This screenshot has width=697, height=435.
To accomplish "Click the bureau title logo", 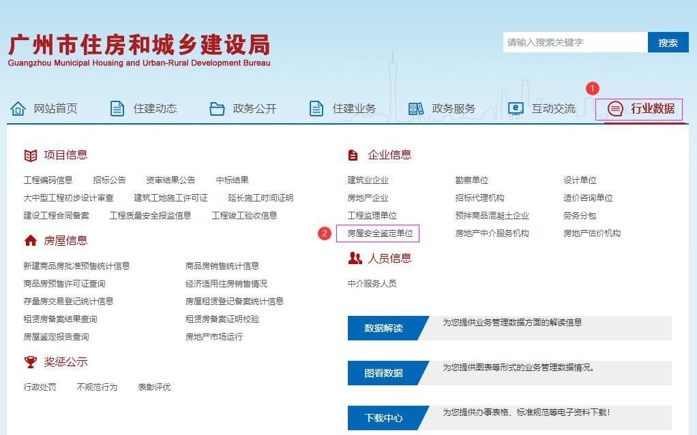I will (139, 50).
